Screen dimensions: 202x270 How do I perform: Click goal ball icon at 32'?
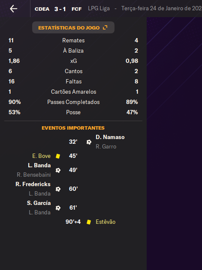89,142
